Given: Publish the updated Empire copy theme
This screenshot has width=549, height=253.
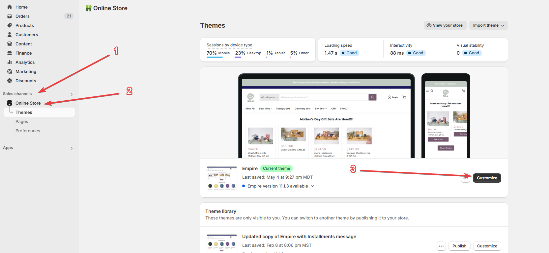Looking at the screenshot, I should point(459,246).
